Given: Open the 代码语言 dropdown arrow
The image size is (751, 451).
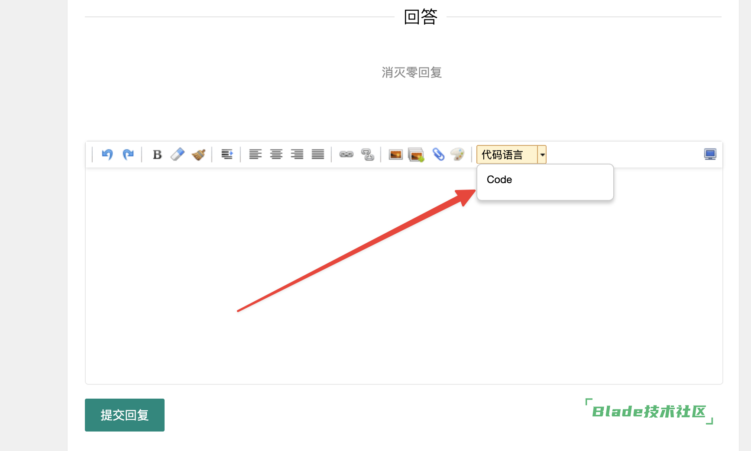Looking at the screenshot, I should [542, 155].
